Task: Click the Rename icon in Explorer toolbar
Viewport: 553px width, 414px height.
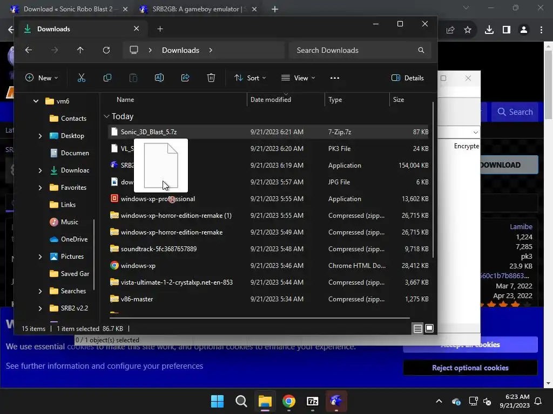Action: [159, 78]
